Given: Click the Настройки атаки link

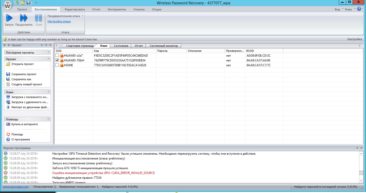Looking at the screenshot, I should [x=59, y=21].
